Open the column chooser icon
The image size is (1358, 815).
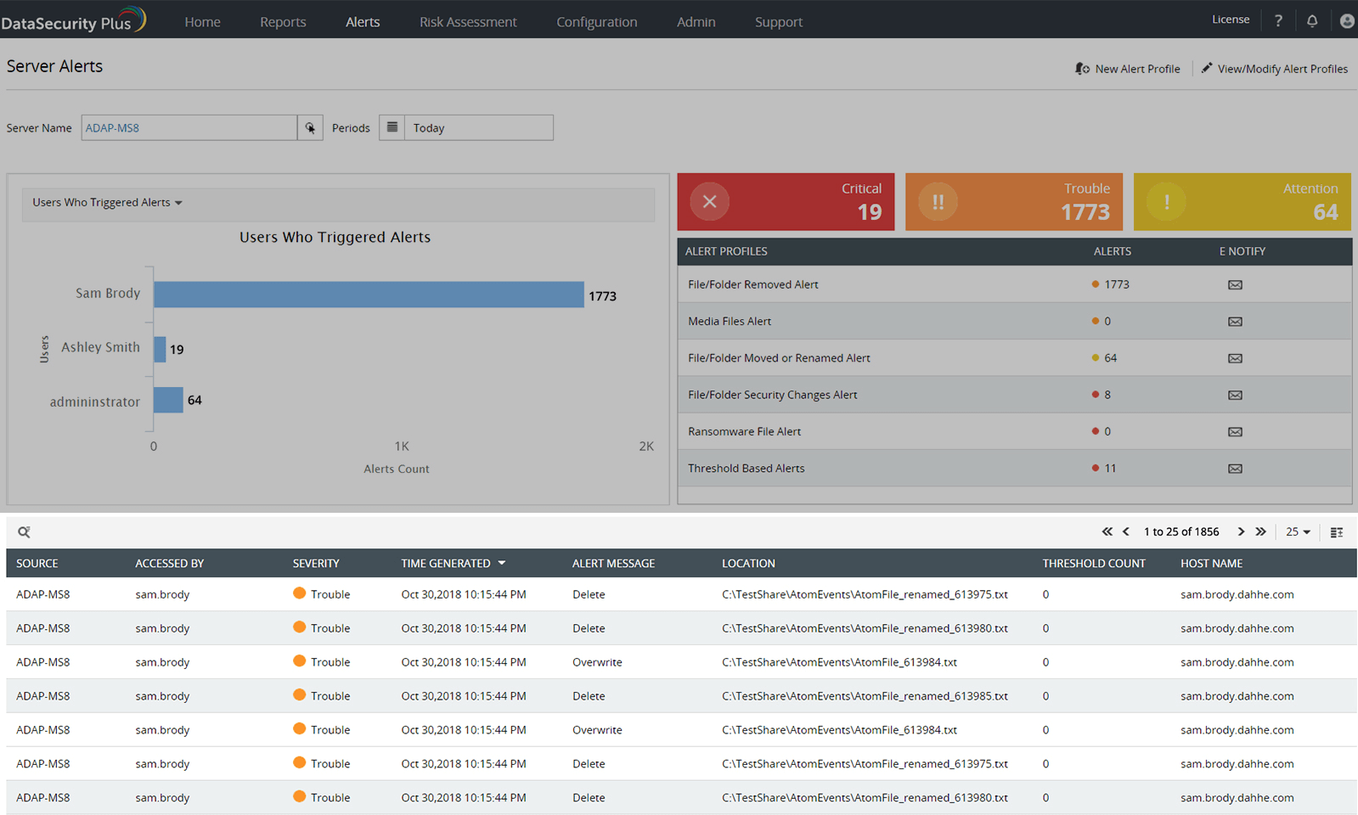coord(1336,532)
